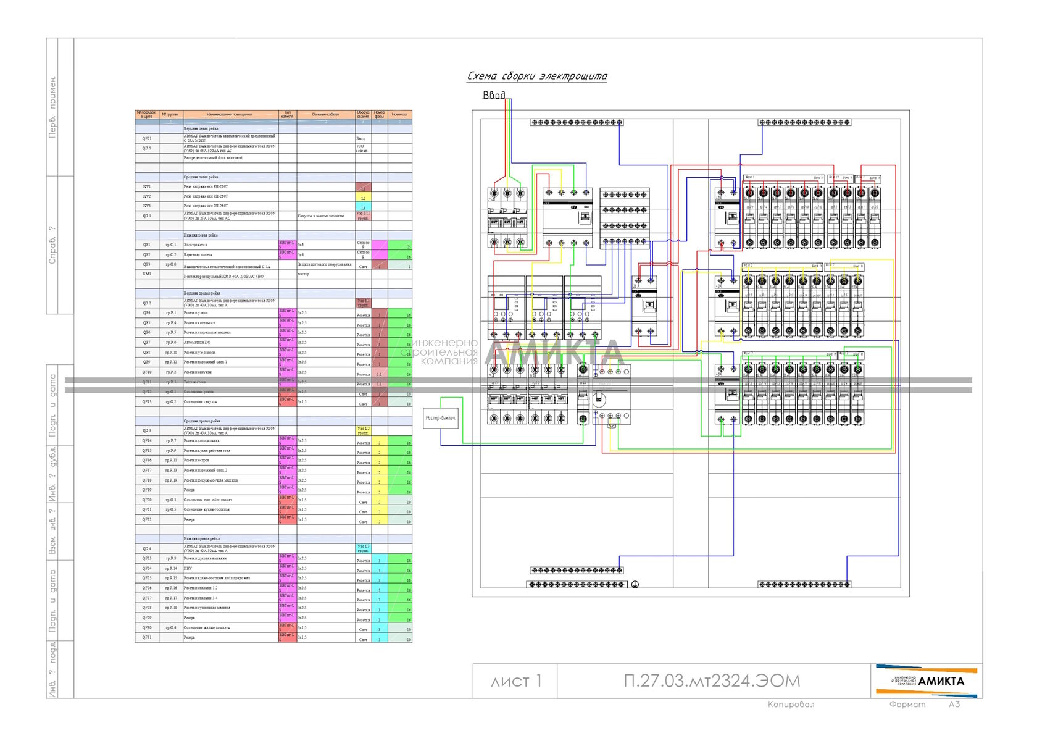Select the "Розетки стиральная машина" cell

[230, 333]
